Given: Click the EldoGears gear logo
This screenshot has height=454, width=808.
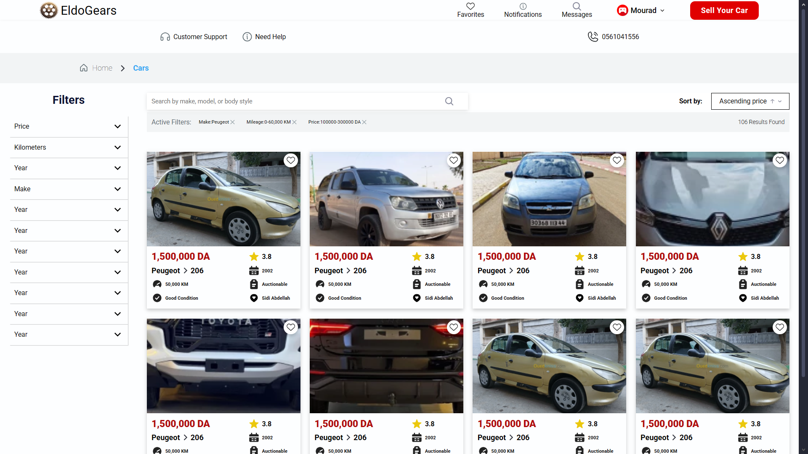Looking at the screenshot, I should pos(49,11).
